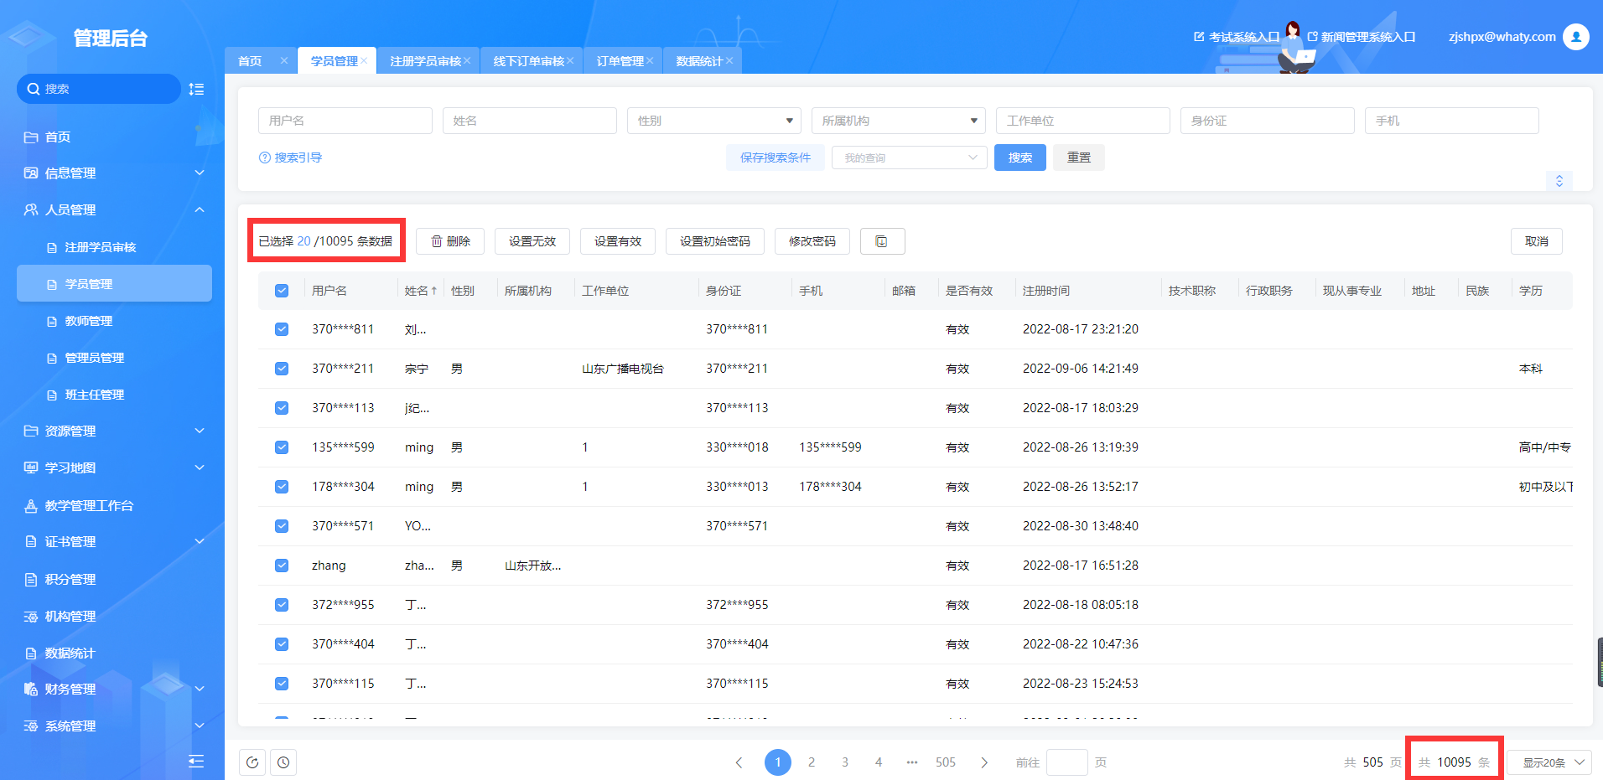The width and height of the screenshot is (1603, 780).
Task: Close the 注册学员审核 tab
Action: pyautogui.click(x=467, y=61)
